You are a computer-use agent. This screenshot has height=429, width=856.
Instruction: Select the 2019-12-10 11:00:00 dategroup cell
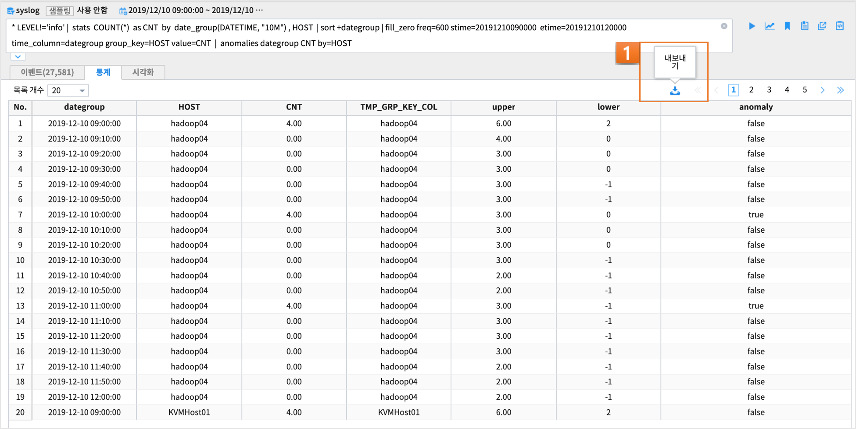(84, 306)
